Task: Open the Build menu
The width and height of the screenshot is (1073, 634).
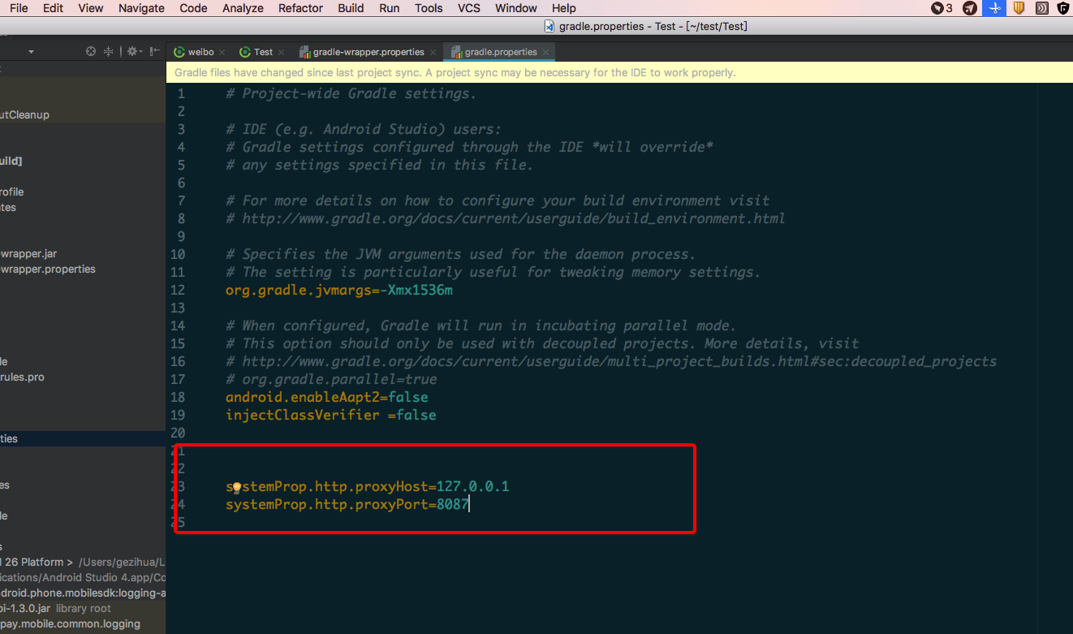Action: coord(351,8)
